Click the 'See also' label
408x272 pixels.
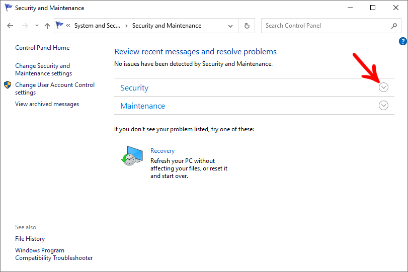(x=26, y=227)
